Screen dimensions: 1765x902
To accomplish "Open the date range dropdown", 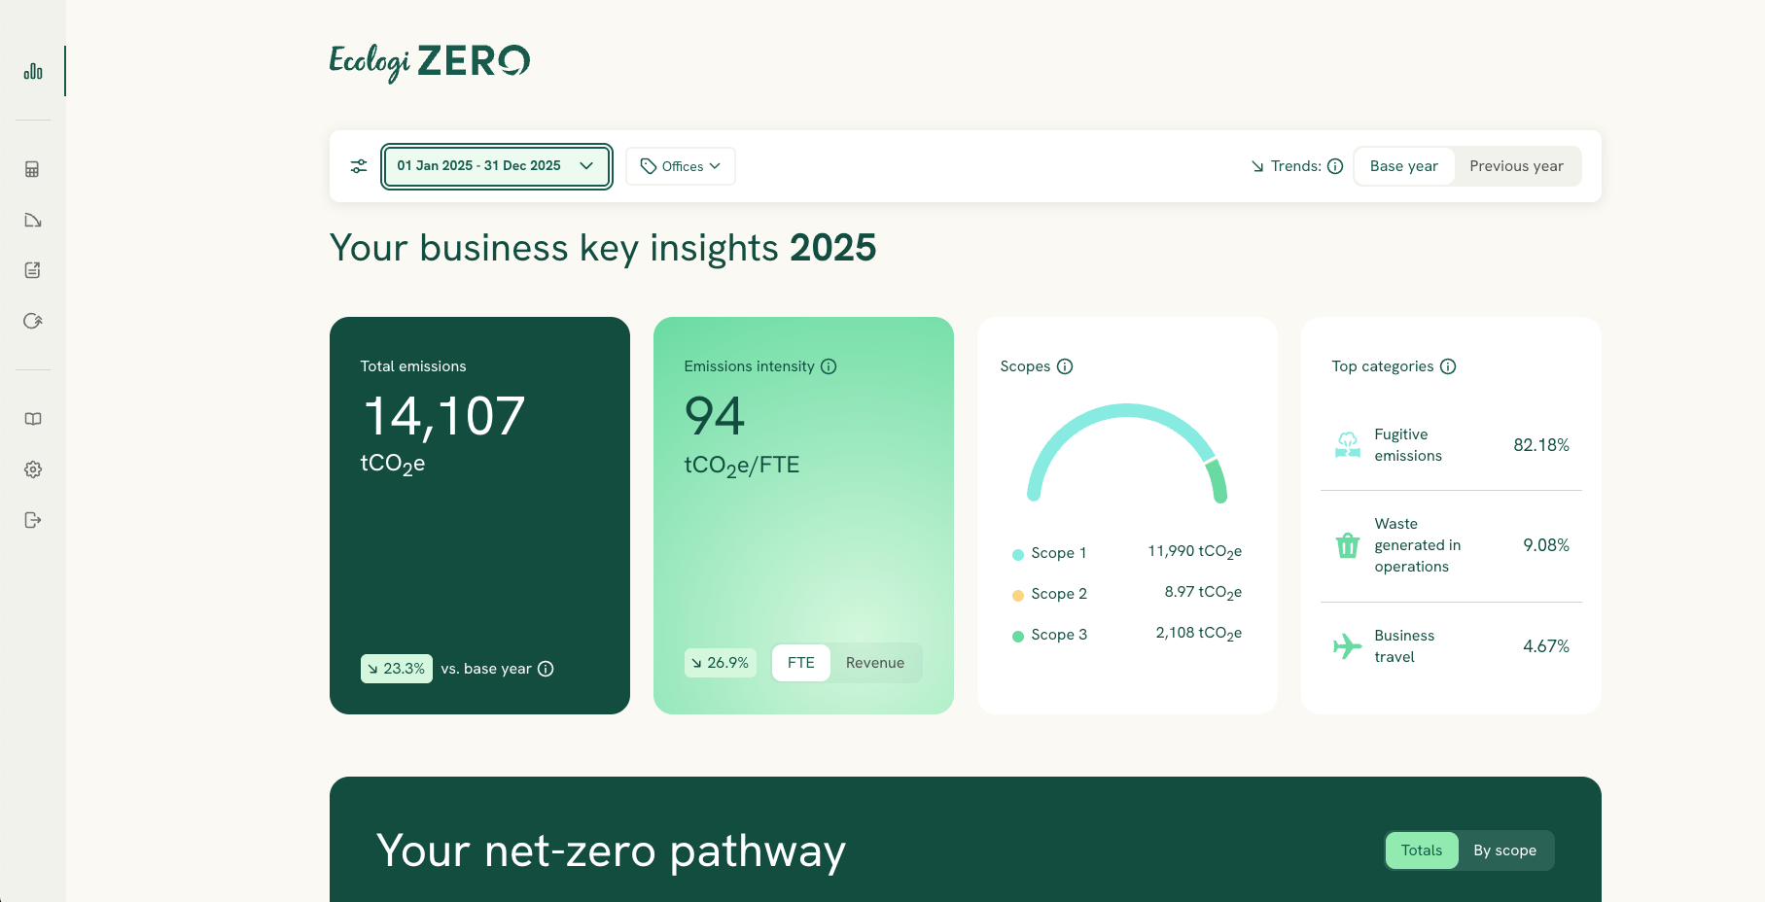I will [x=497, y=166].
